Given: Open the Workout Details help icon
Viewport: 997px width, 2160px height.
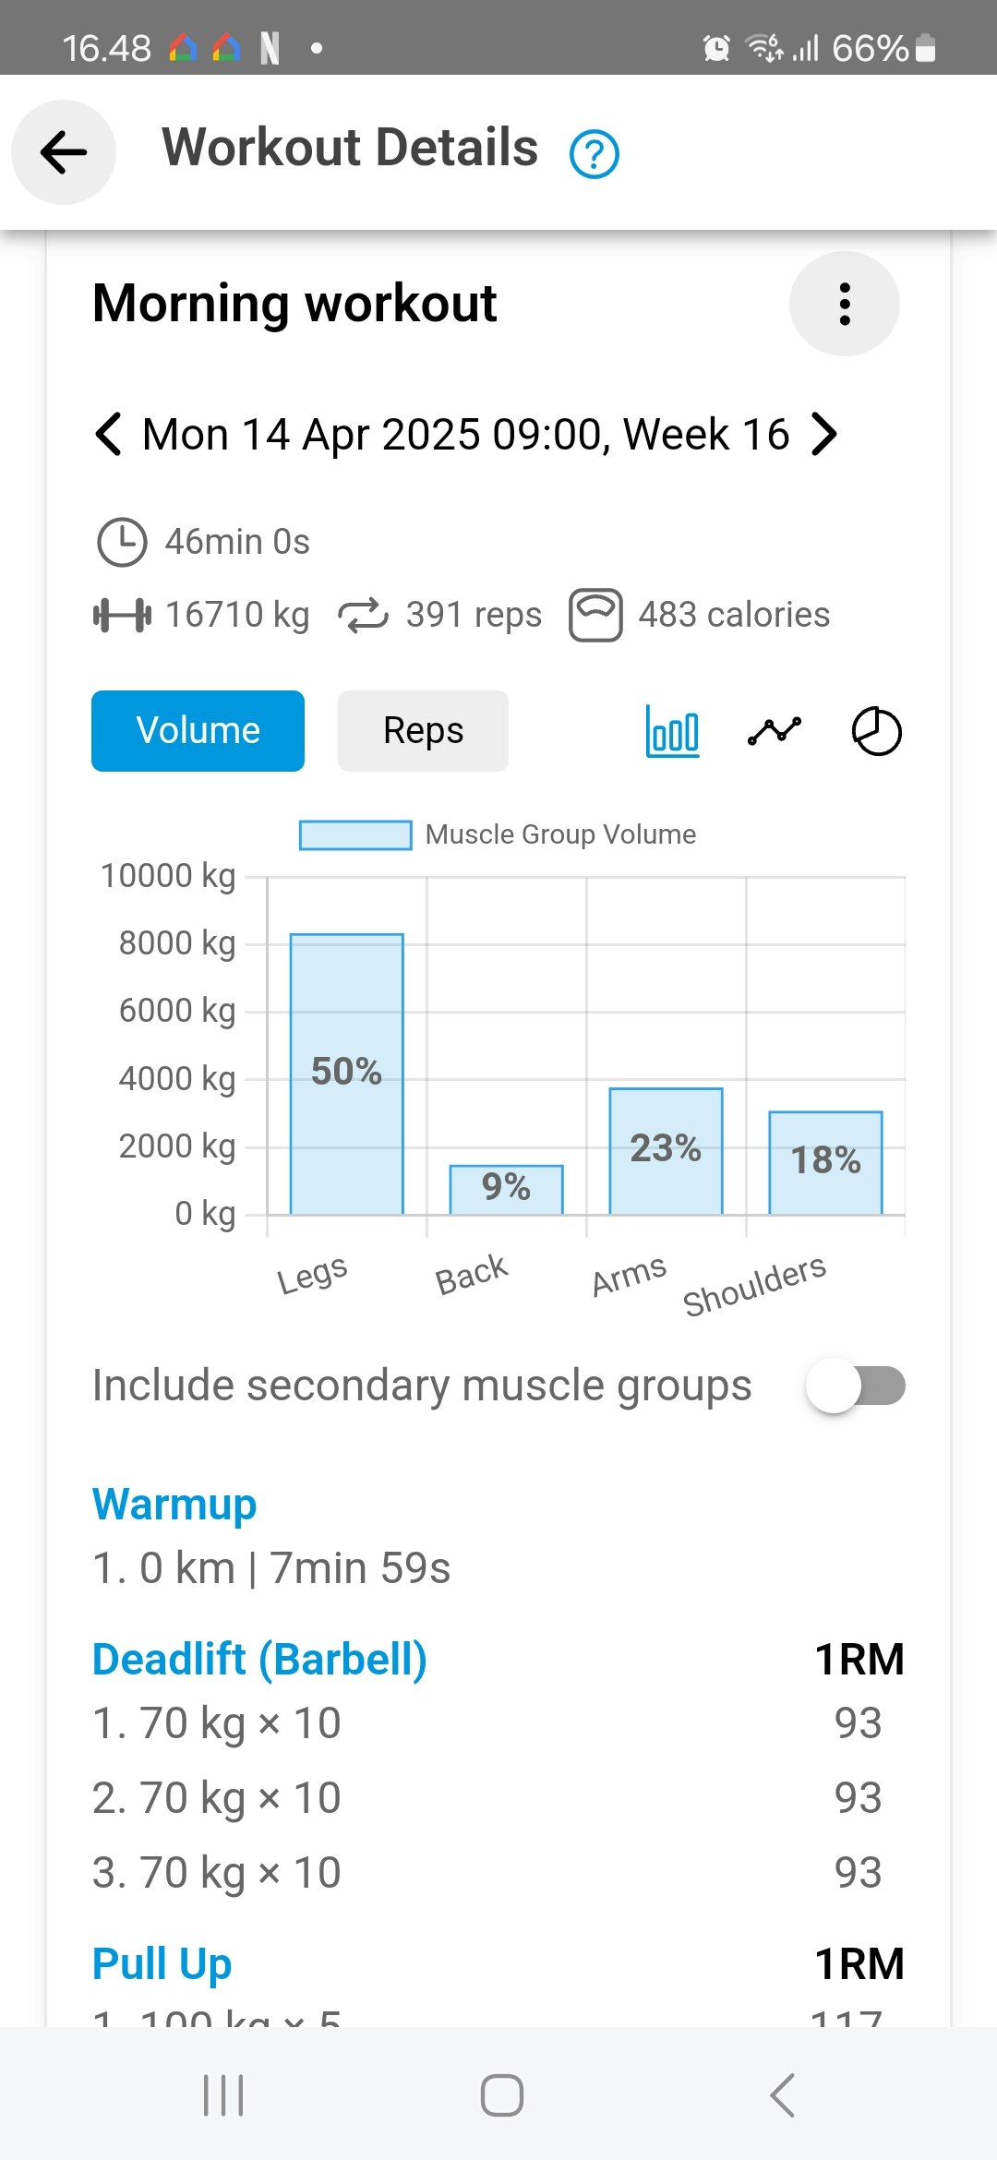Looking at the screenshot, I should (595, 154).
